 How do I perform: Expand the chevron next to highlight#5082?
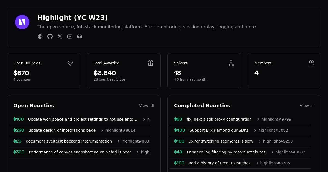pos(254,130)
